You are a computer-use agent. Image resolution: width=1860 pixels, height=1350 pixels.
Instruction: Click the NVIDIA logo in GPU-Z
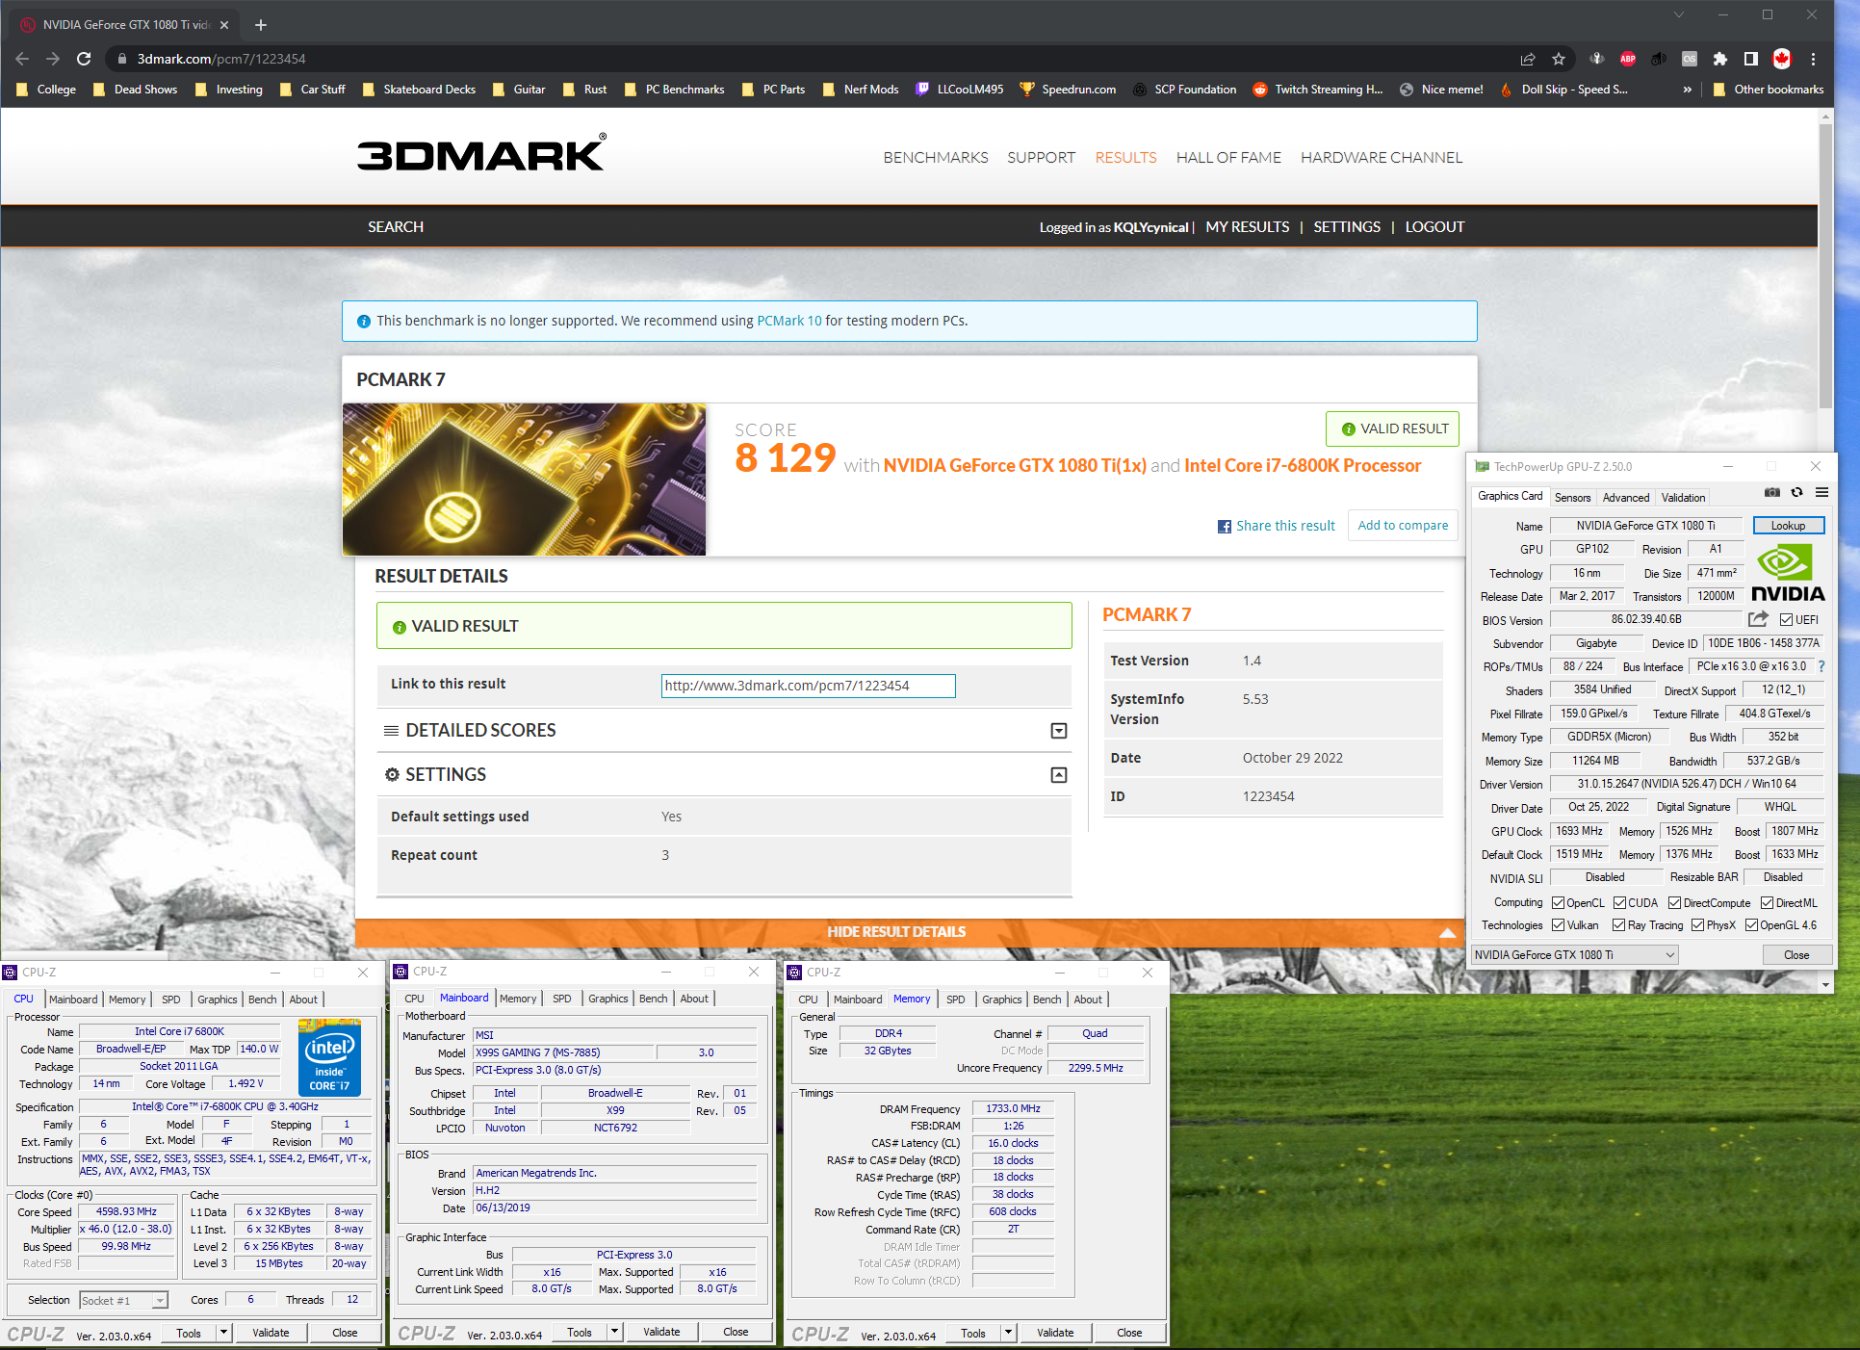click(x=1788, y=574)
